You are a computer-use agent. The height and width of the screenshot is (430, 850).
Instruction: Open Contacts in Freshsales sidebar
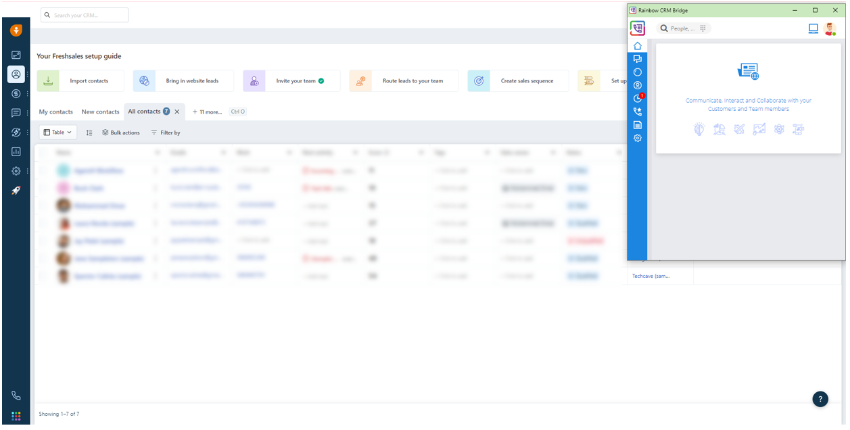pos(16,74)
